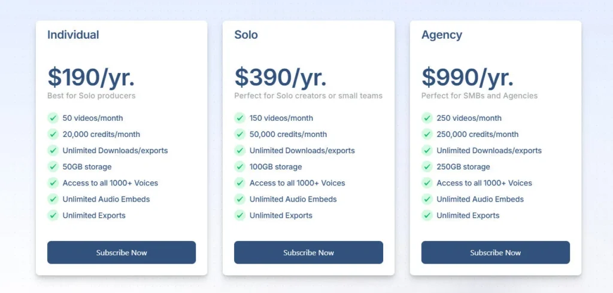This screenshot has height=293, width=613.
Task: Select the Solo plan title
Action: click(246, 35)
